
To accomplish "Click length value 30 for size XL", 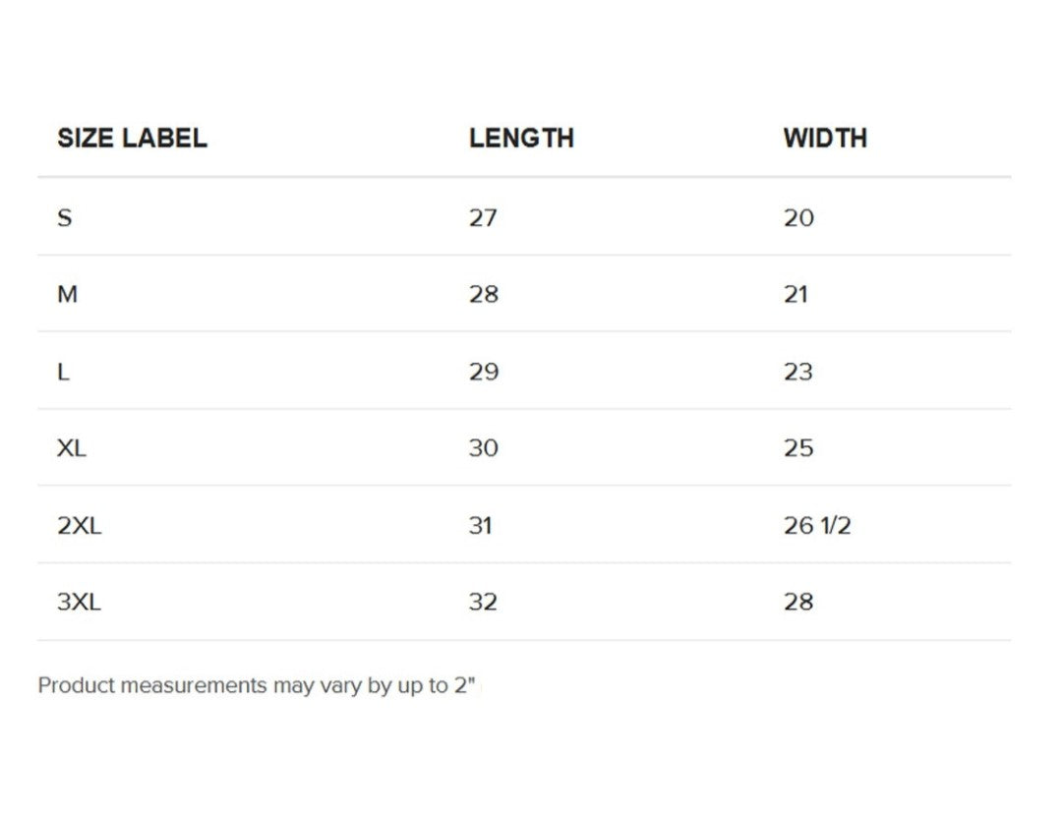I will pos(484,448).
